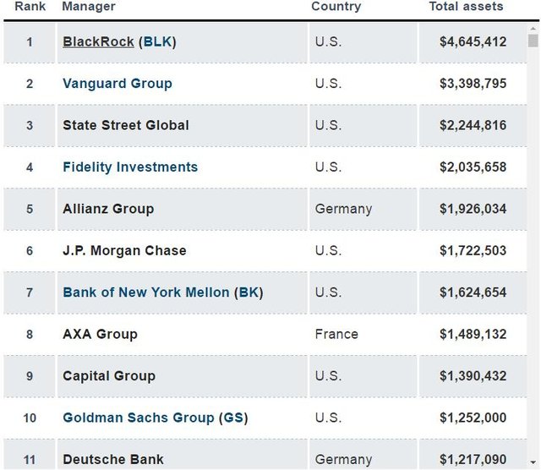Click the Rank column header
This screenshot has width=541, height=470.
(x=30, y=7)
